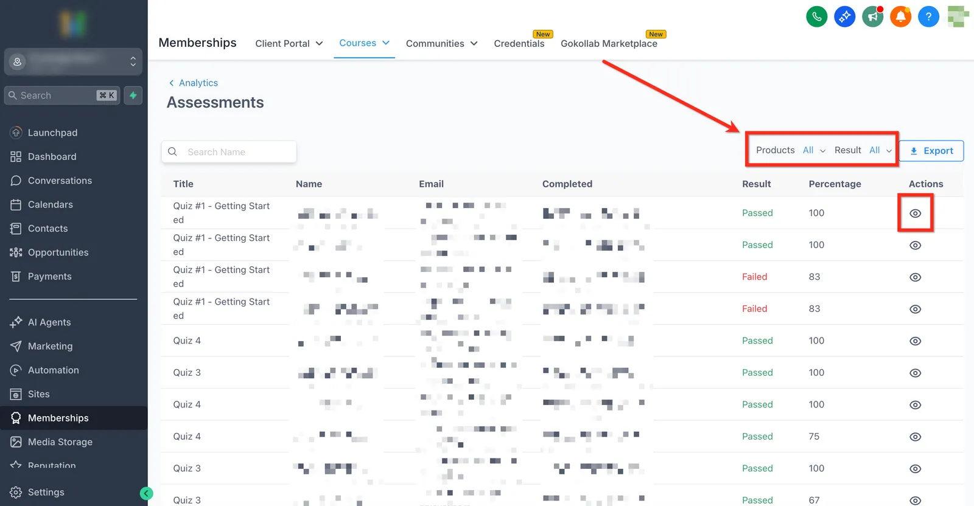Click the green phone dialer icon
974x506 pixels.
816,16
